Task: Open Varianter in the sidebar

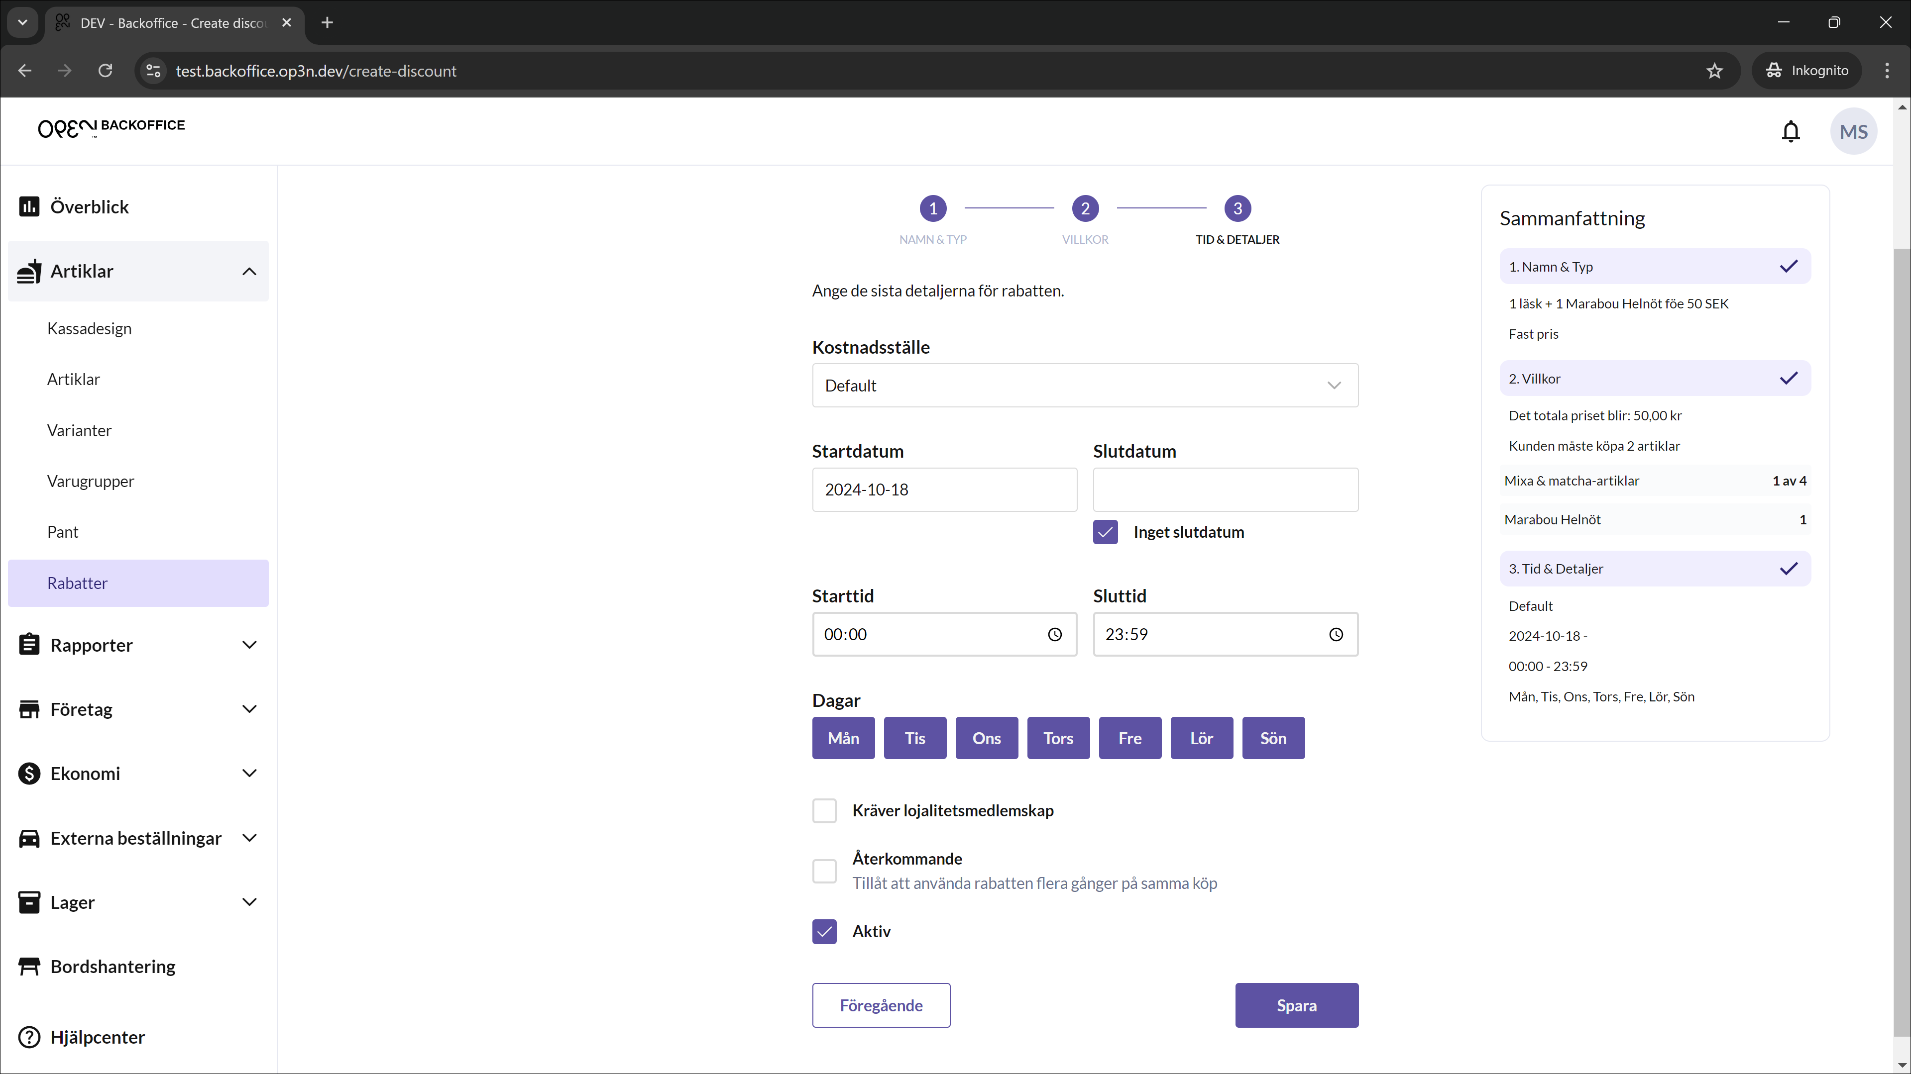Action: point(79,430)
